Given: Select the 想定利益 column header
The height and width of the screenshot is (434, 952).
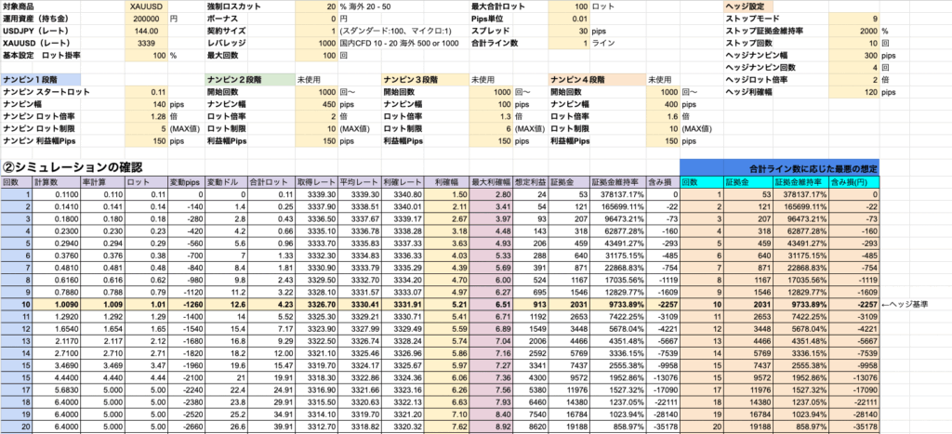Looking at the screenshot, I should click(531, 181).
